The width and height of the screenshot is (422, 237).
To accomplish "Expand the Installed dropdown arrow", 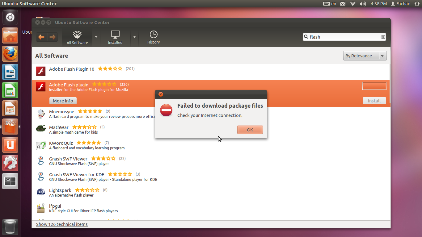I will pyautogui.click(x=134, y=37).
